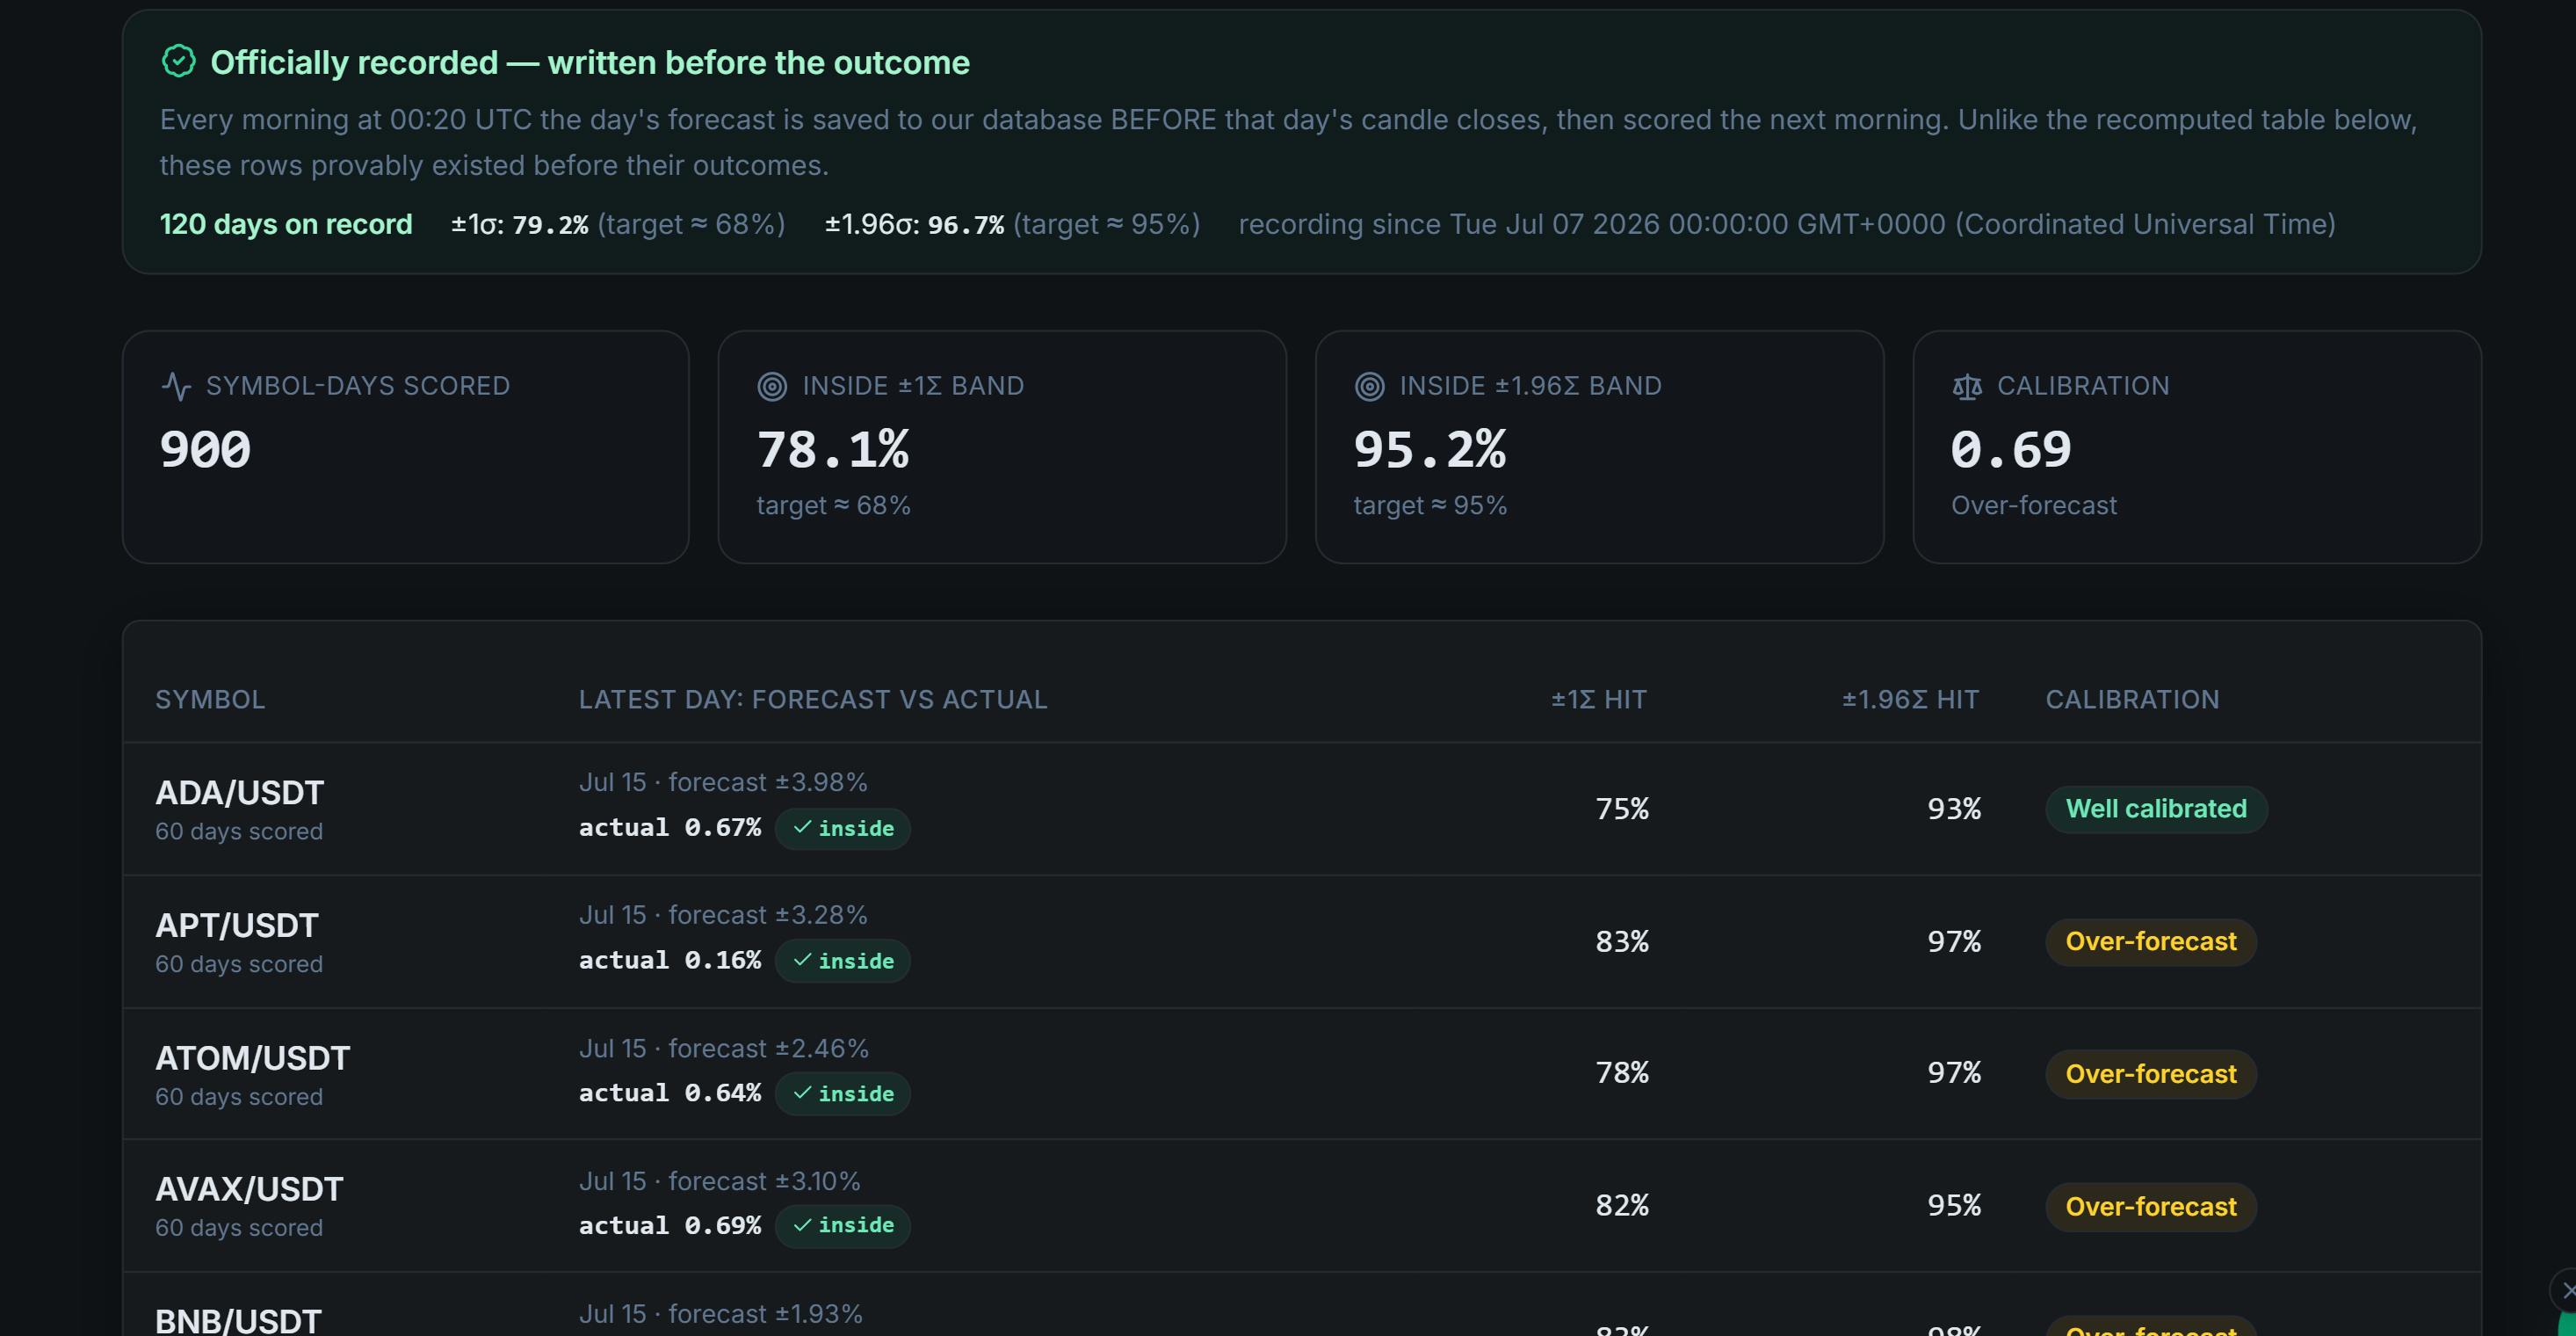
Task: Click the 97% ±1.96Σ hit value for ATOM/USDT
Action: coord(1954,1073)
